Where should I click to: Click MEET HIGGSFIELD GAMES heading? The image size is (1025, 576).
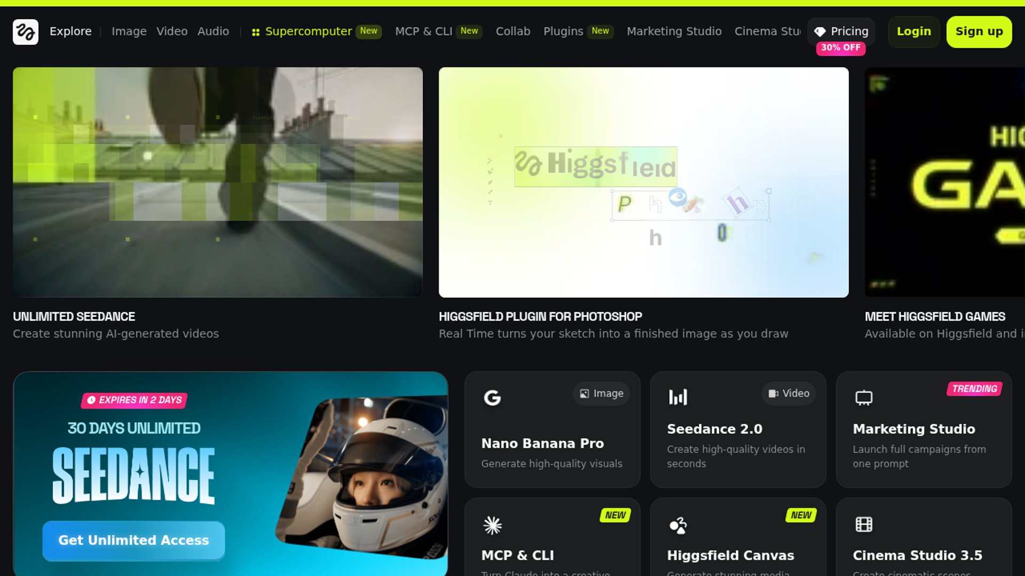pos(935,317)
